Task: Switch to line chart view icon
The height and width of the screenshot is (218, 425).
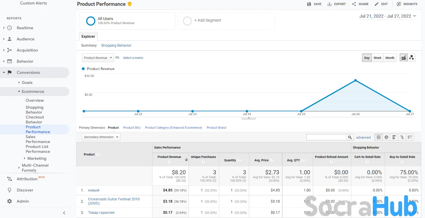Action: [x=403, y=58]
